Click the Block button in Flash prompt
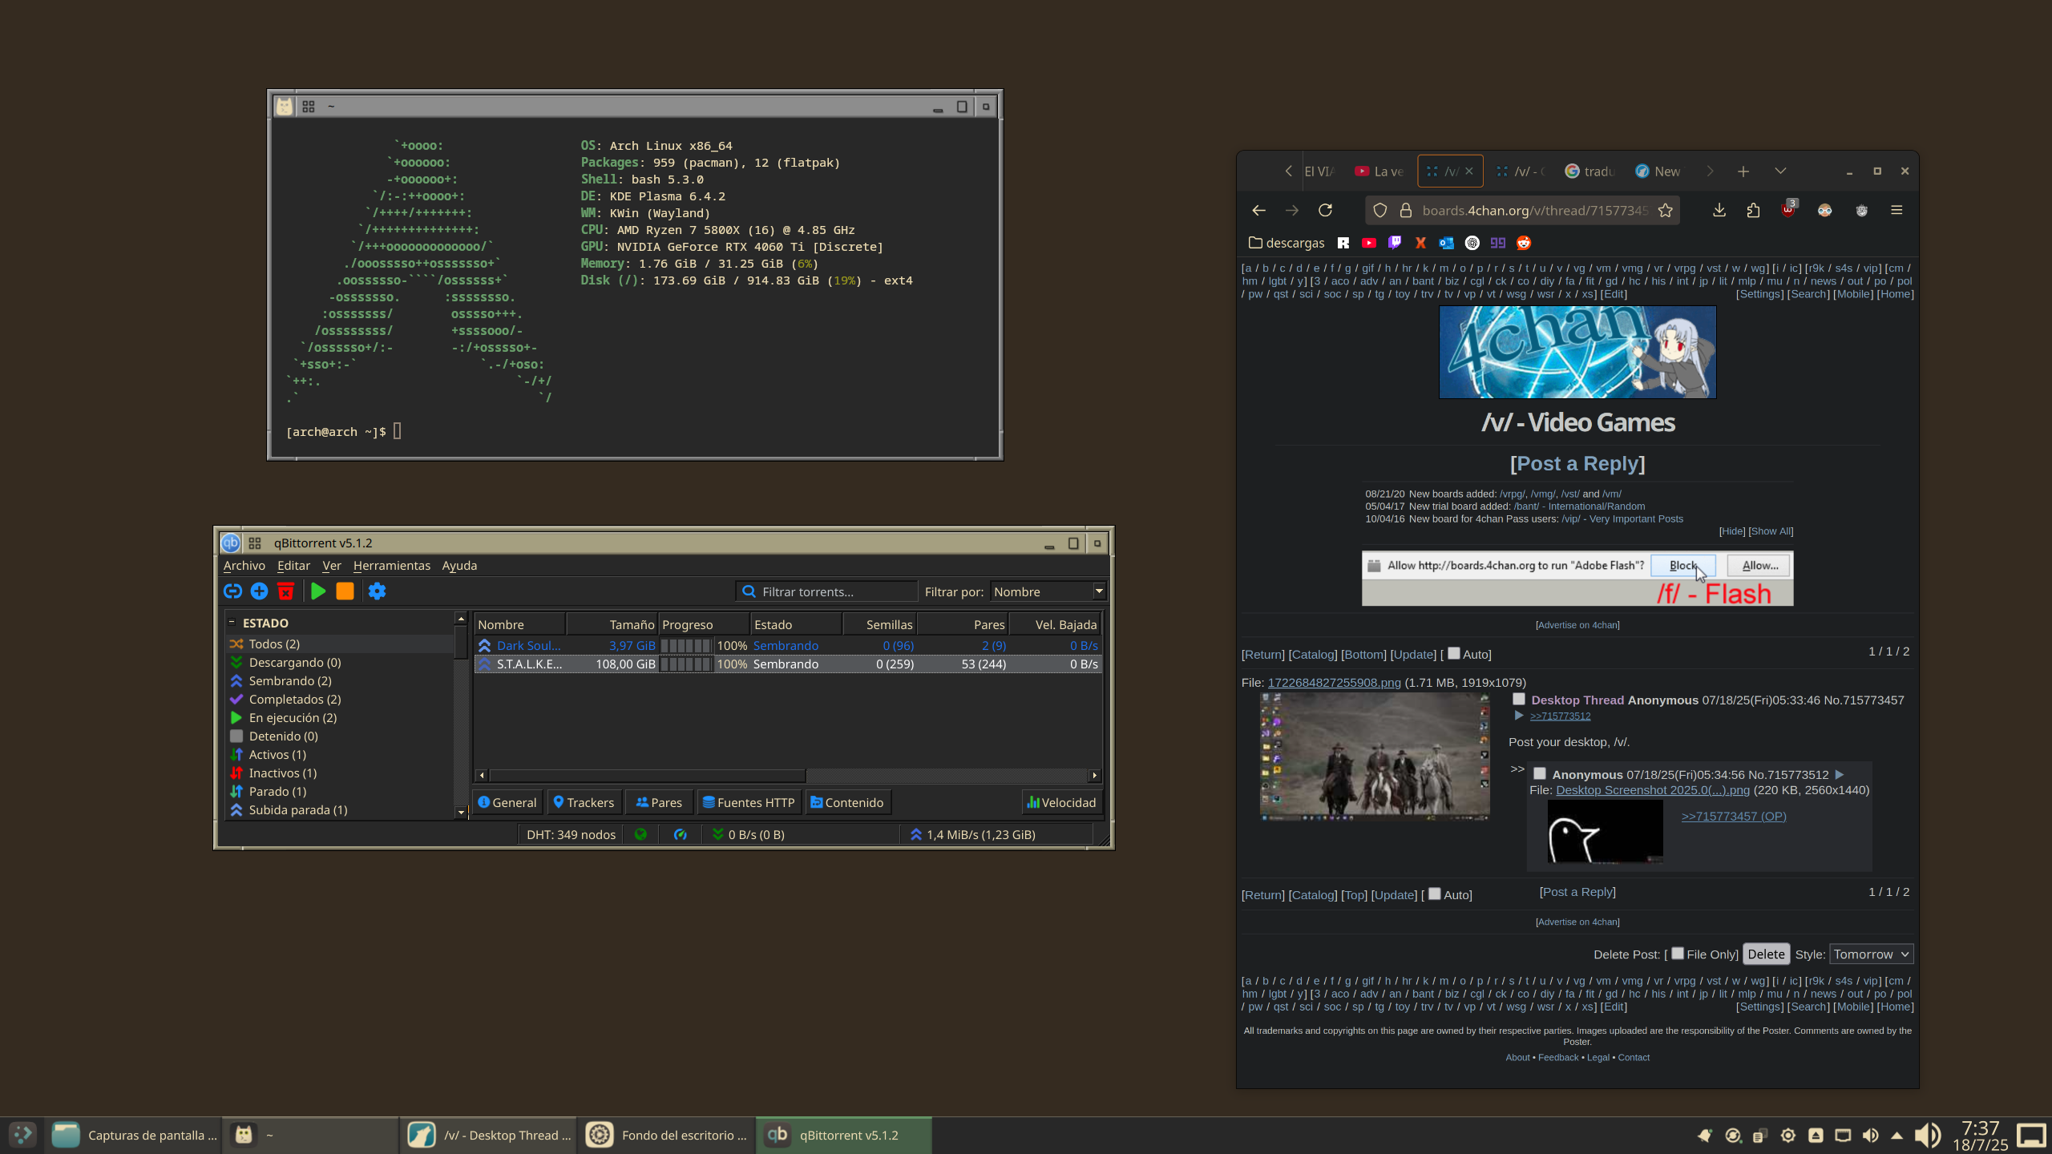Image resolution: width=2052 pixels, height=1154 pixels. (1682, 565)
